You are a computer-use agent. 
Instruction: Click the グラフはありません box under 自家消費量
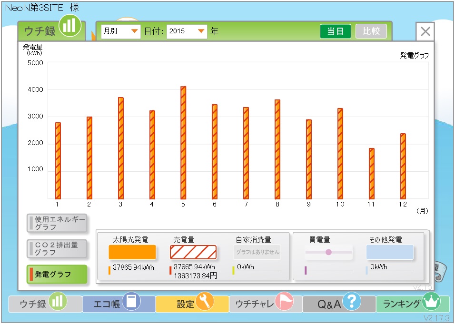257,252
